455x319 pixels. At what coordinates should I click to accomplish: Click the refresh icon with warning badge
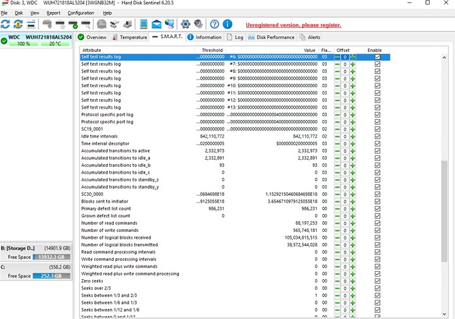18,24
